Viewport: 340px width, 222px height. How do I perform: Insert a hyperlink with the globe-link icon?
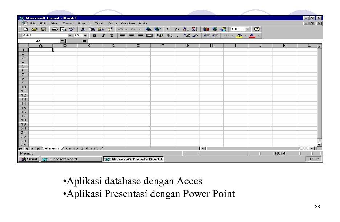149,29
